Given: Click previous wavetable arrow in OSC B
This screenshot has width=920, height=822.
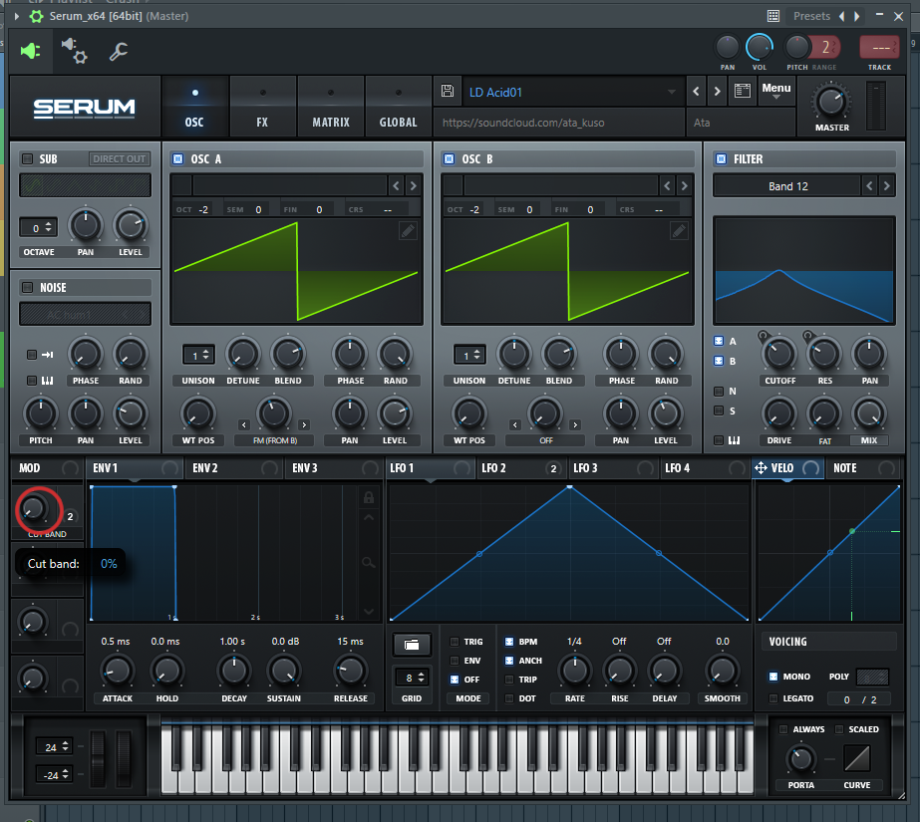Looking at the screenshot, I should coord(667,186).
